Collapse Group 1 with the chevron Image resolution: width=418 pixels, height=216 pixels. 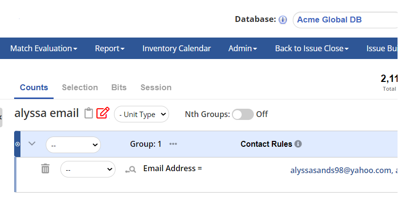[32, 144]
